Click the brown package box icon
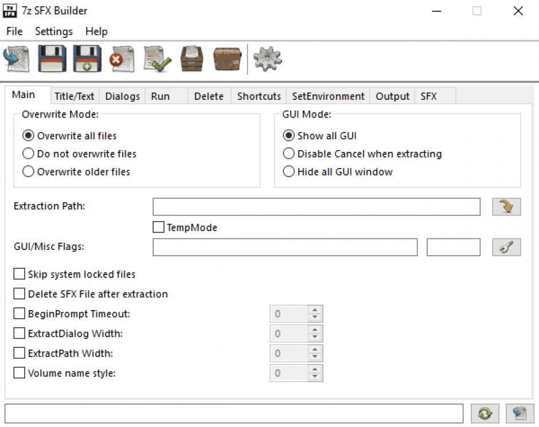This screenshot has width=539, height=427. [x=227, y=59]
